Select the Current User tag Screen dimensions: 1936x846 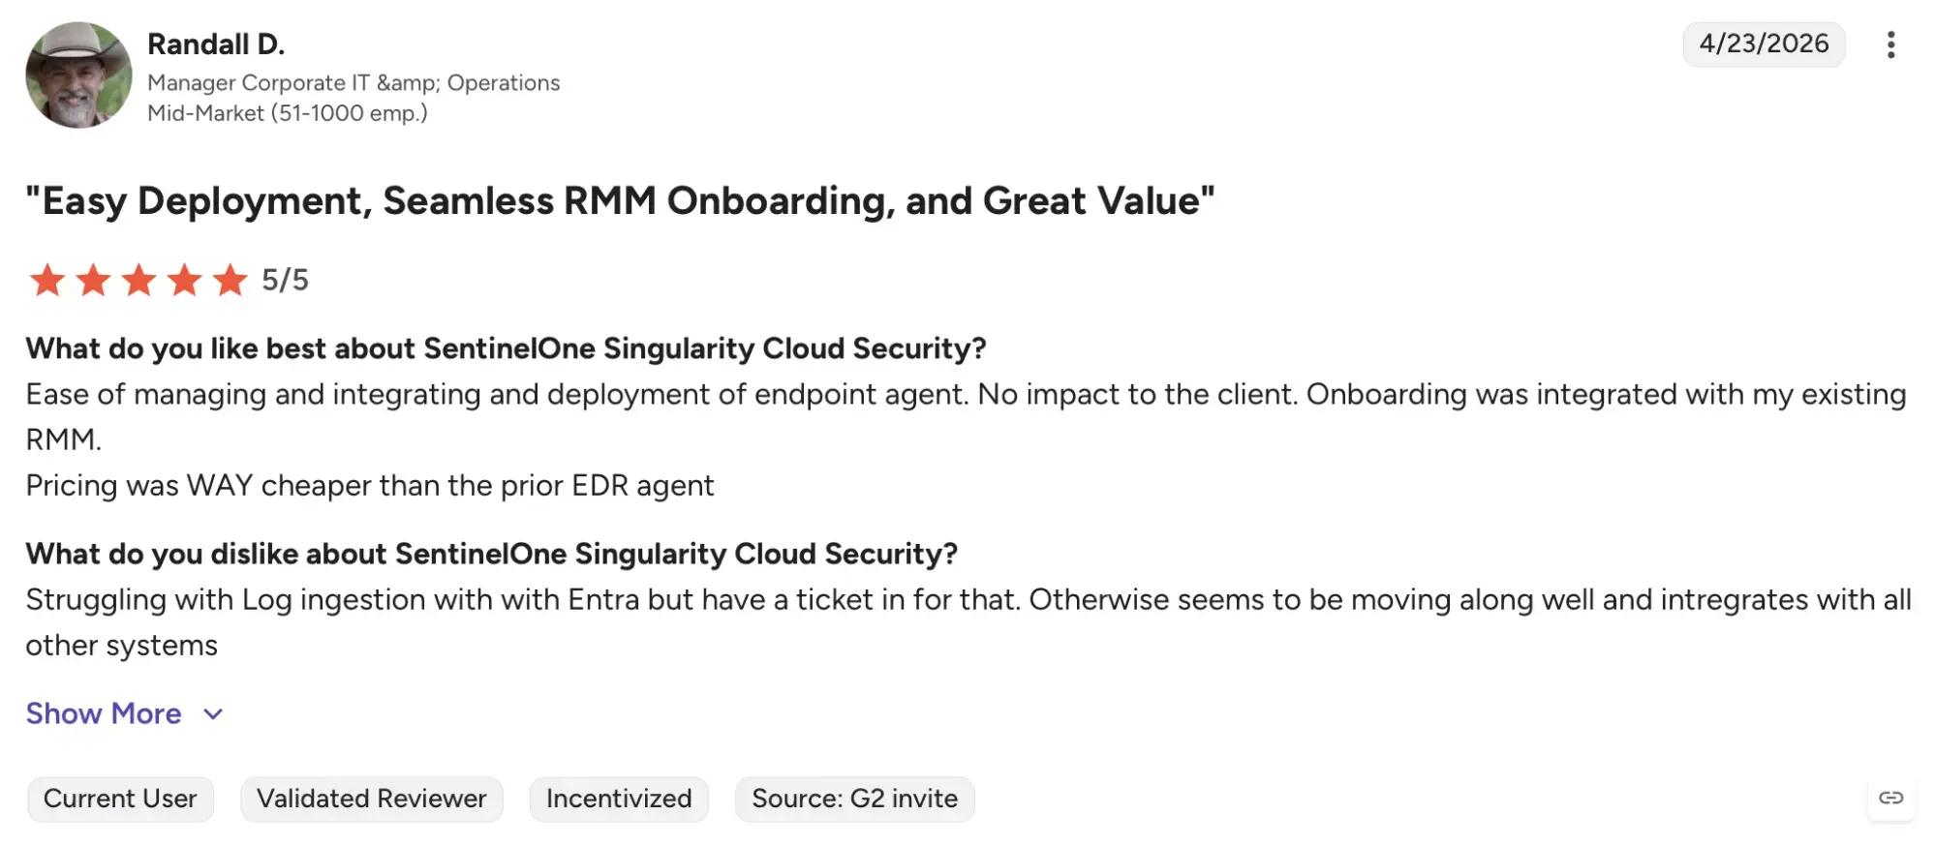(120, 799)
